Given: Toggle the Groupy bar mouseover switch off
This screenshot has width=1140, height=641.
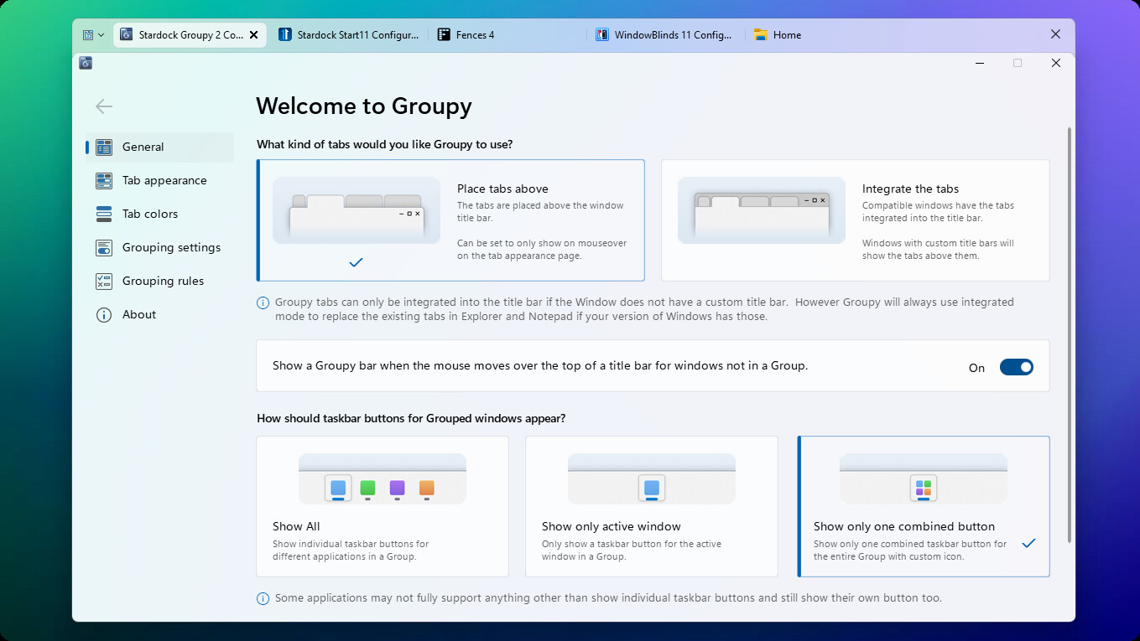Looking at the screenshot, I should pyautogui.click(x=1016, y=366).
